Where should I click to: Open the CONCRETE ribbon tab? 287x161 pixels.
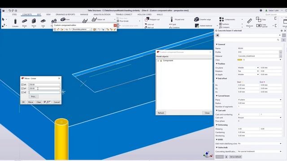(27, 14)
